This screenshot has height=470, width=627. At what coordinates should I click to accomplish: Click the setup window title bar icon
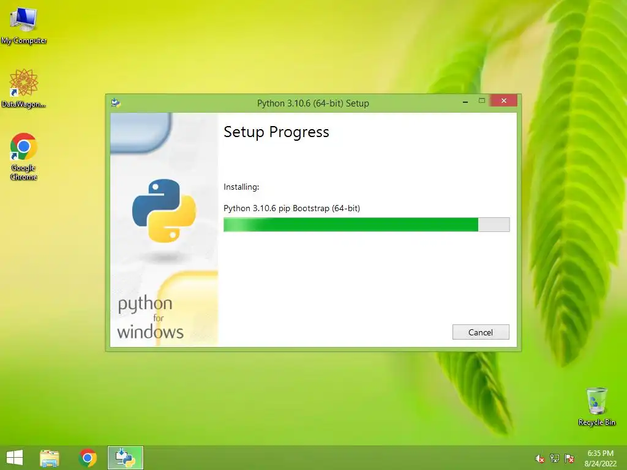coord(116,103)
